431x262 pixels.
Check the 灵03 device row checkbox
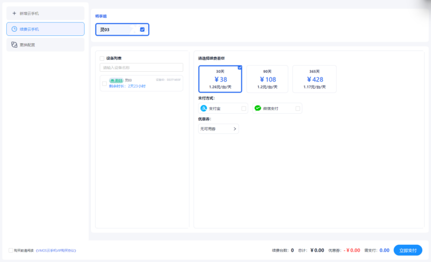tap(105, 83)
